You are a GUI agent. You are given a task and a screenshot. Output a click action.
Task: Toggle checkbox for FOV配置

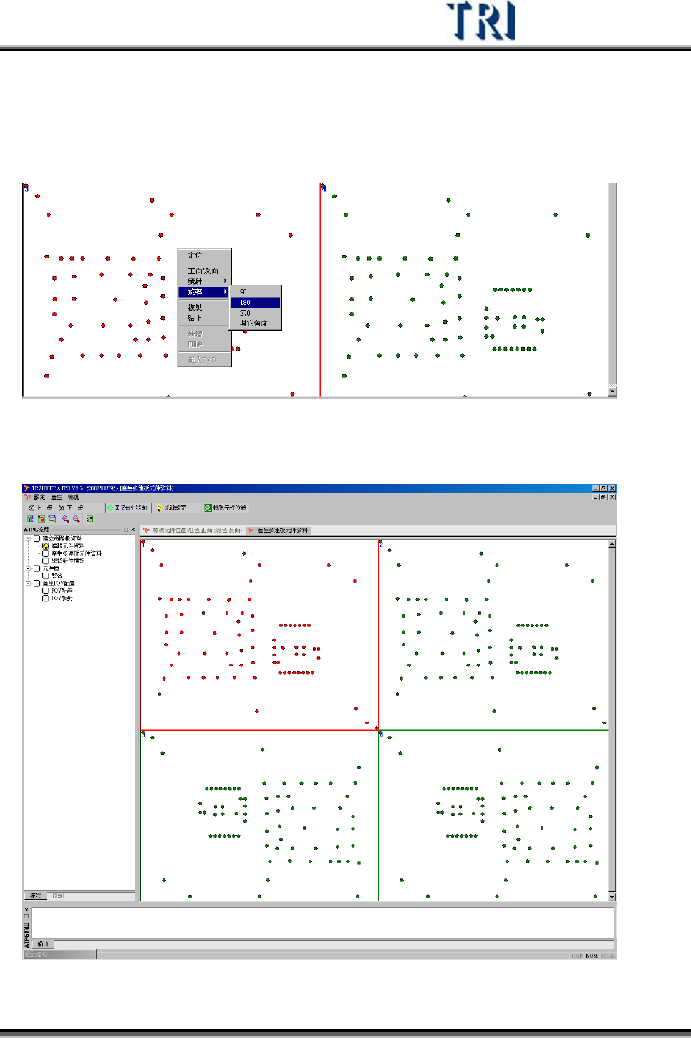[46, 591]
